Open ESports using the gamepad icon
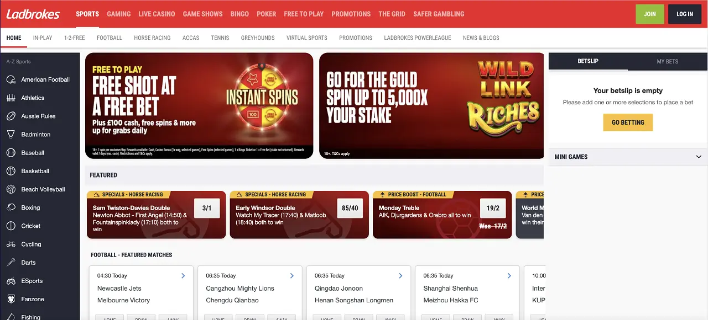The height and width of the screenshot is (320, 708). pos(11,281)
